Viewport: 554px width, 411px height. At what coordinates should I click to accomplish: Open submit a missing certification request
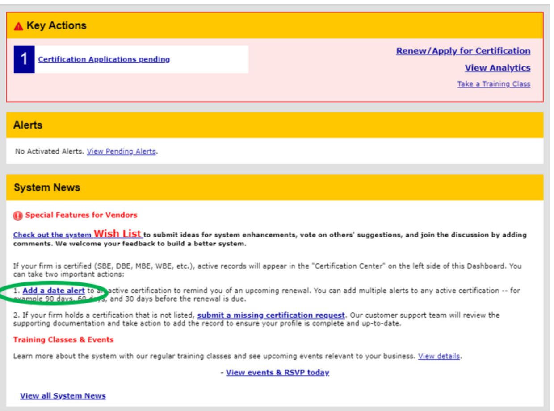tap(271, 315)
